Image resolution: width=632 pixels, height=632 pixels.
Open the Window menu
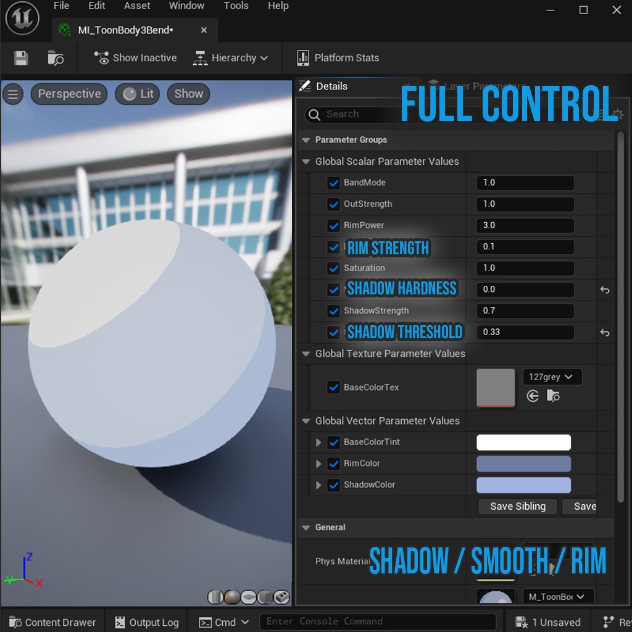[186, 6]
